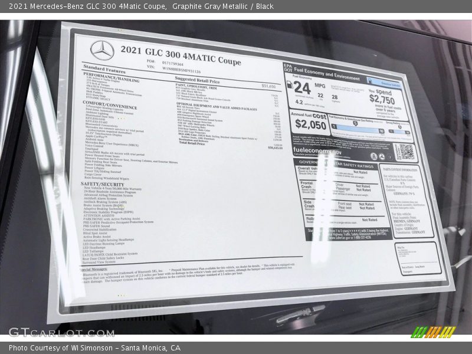Screen dimensions: 472x354
Task: Click the city MPG value 22
Action: (320, 96)
